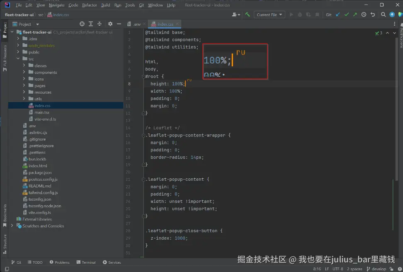Screen dimensions: 403x272
Task: Open the Git menu
Action: (x=141, y=5)
